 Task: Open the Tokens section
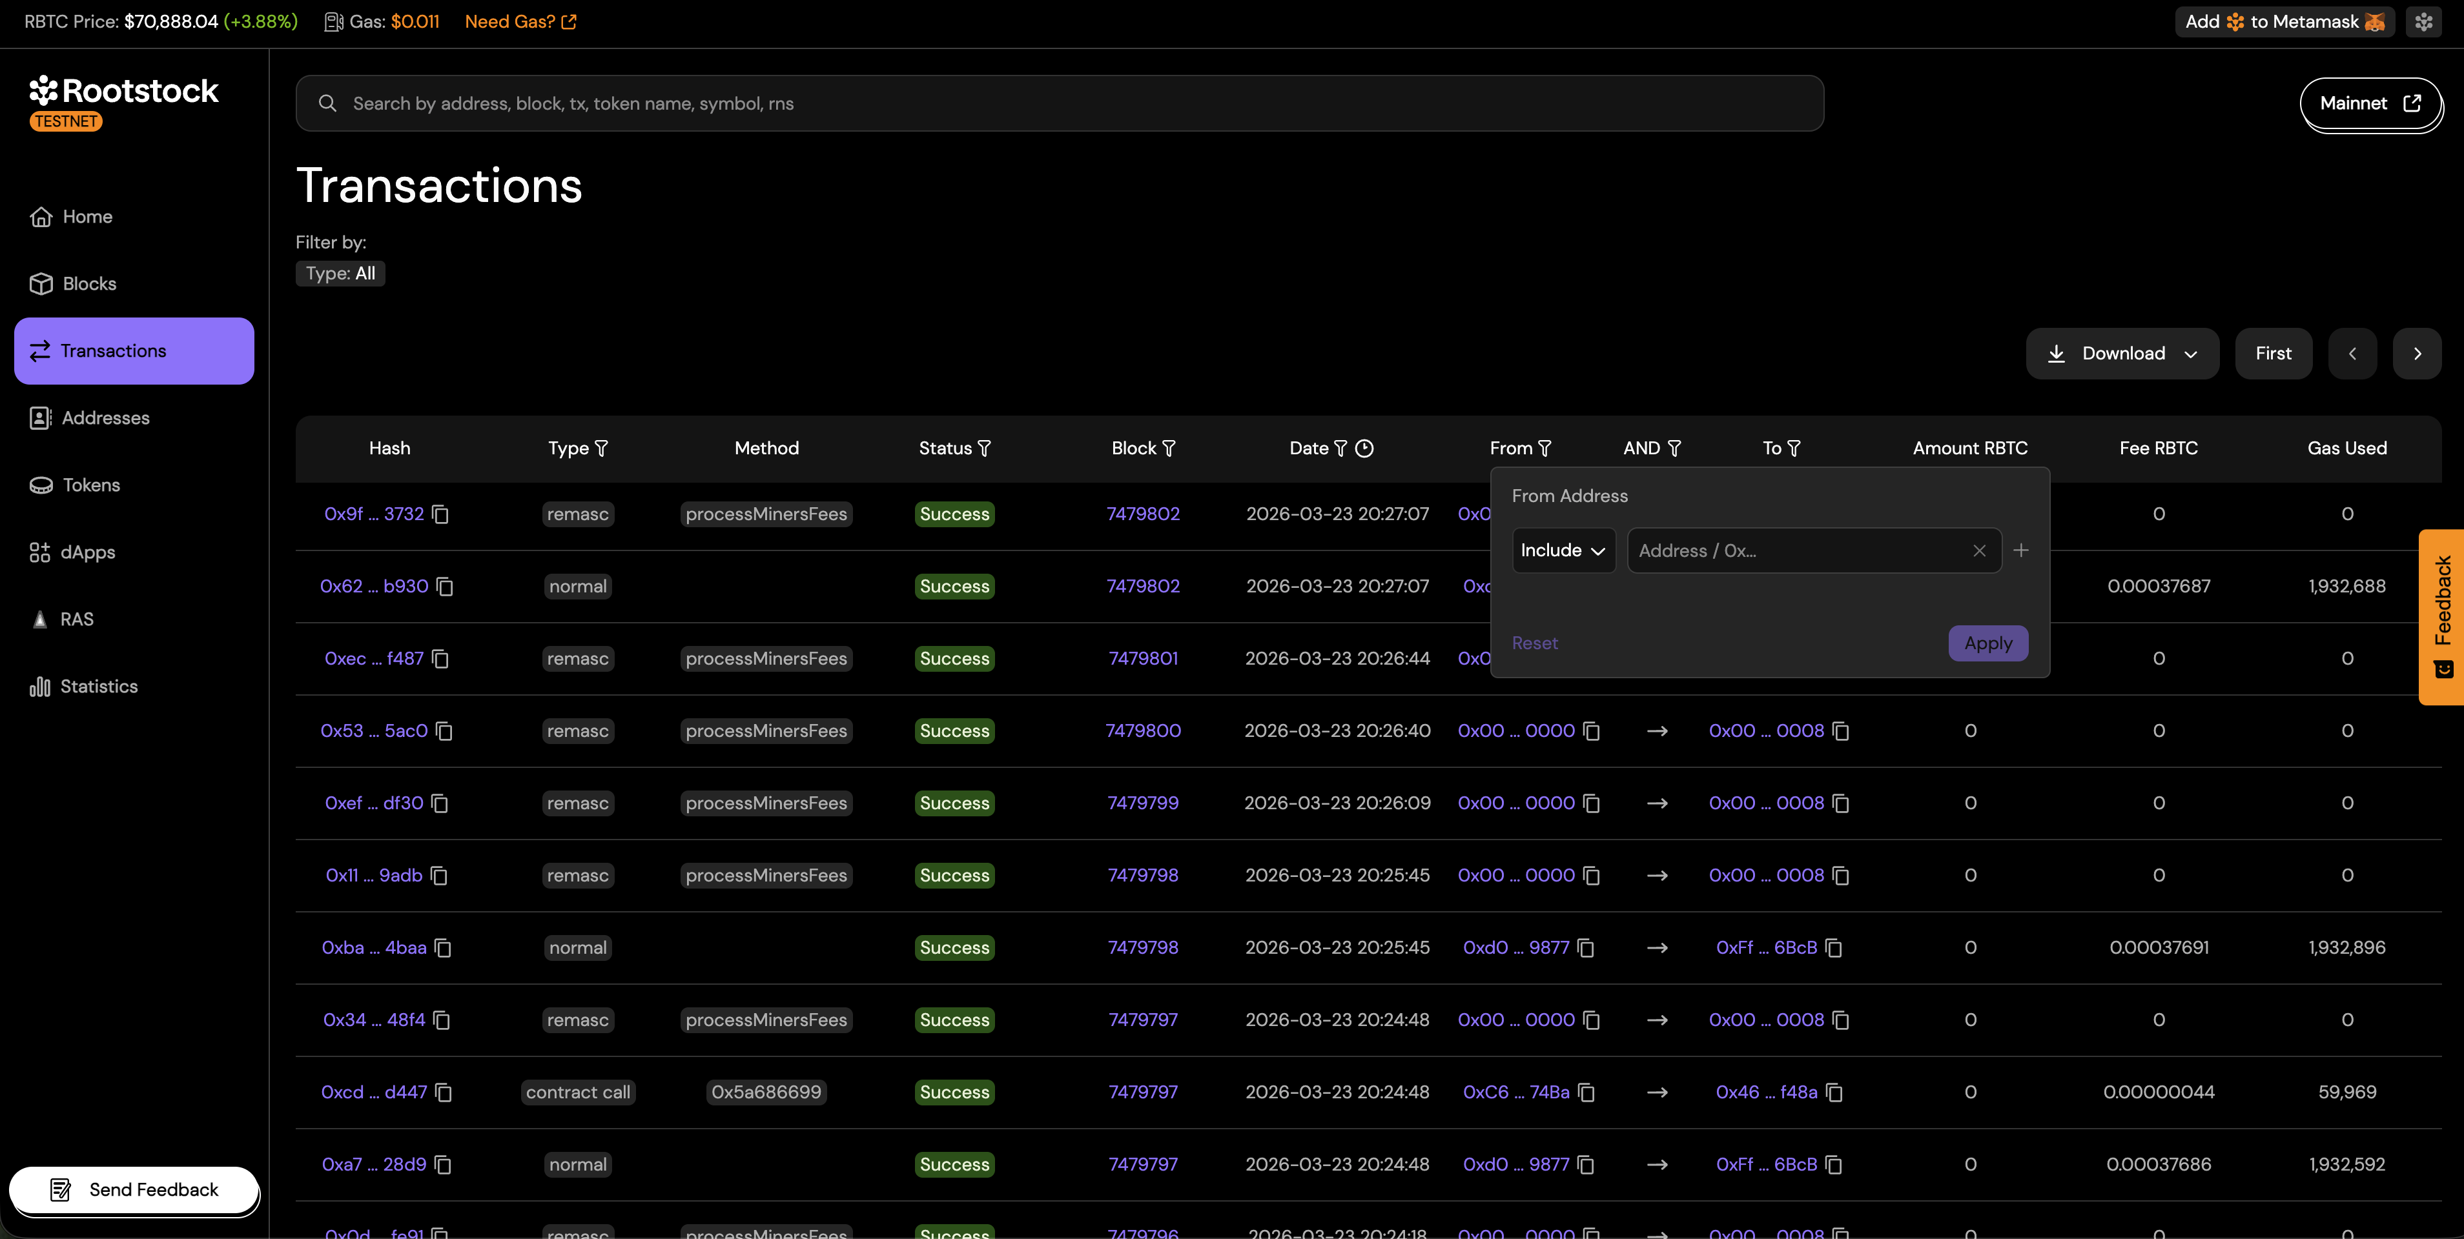[90, 485]
